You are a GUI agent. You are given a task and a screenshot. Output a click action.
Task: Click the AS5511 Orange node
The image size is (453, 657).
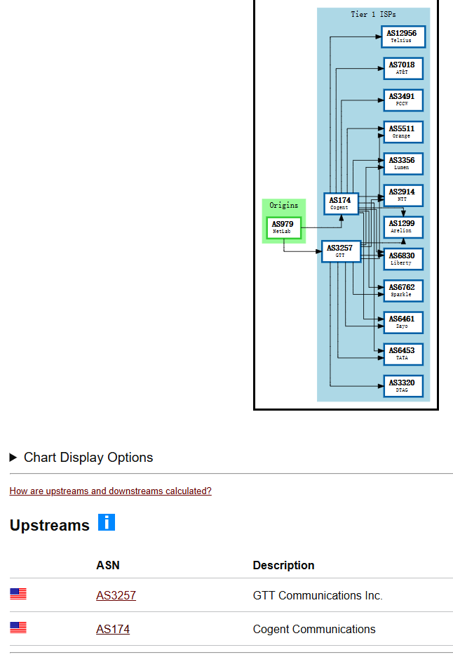403,132
